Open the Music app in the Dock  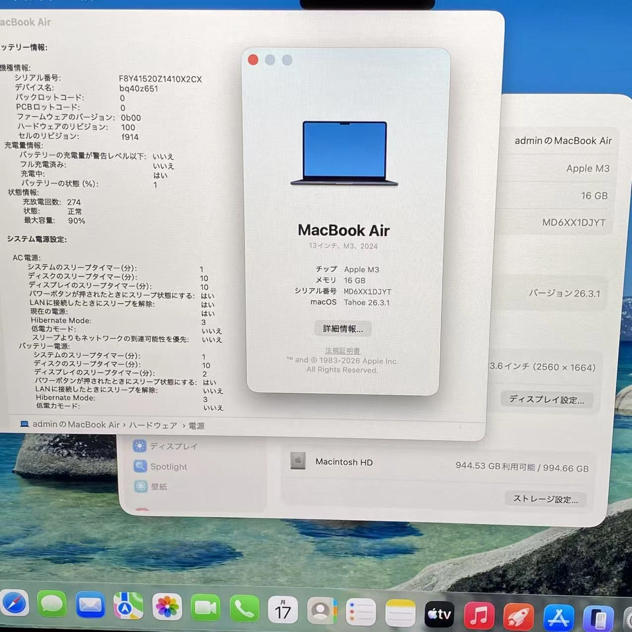point(479,616)
